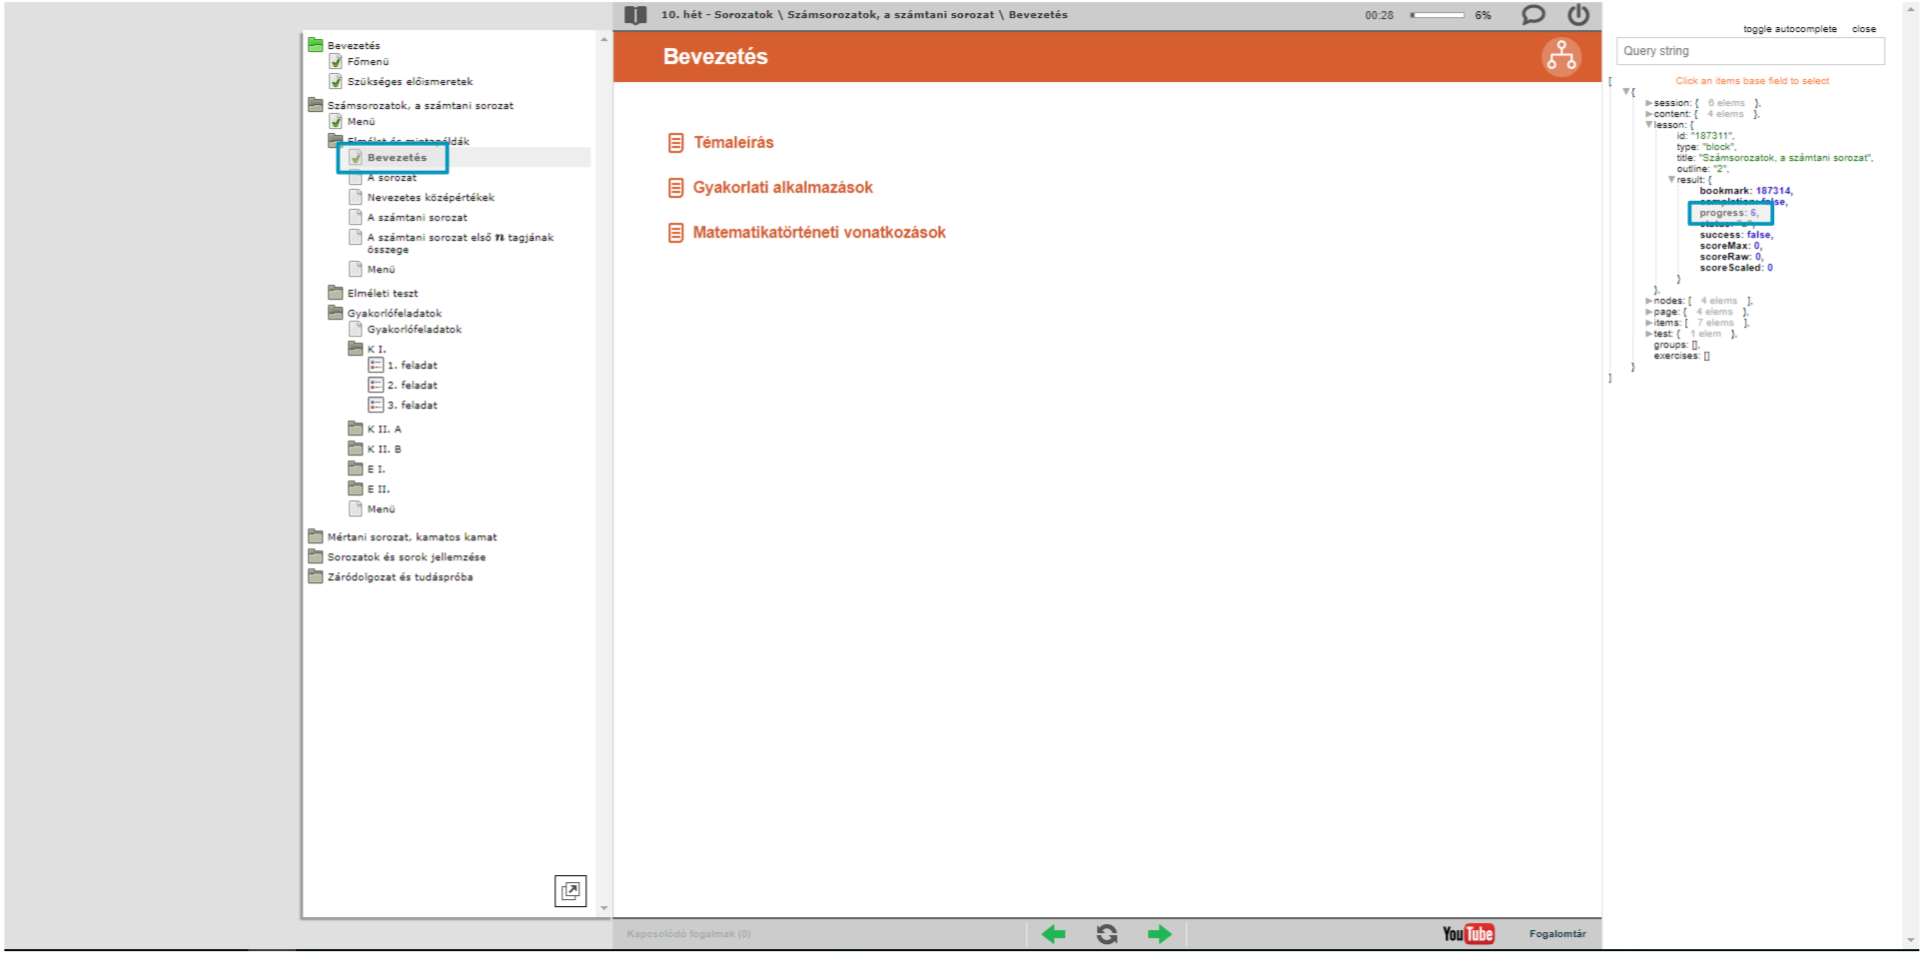The image size is (1926, 959).
Task: Collapse the result object in JSON tree
Action: pyautogui.click(x=1671, y=180)
